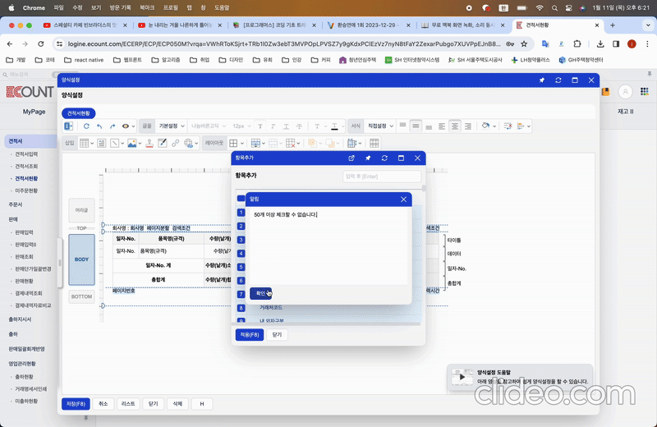Screen dimensions: 657x427
Task: Open the 항목추가 popup in a new window
Action: [351, 158]
